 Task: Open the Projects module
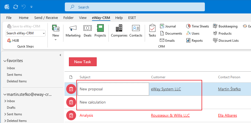(x=100, y=31)
